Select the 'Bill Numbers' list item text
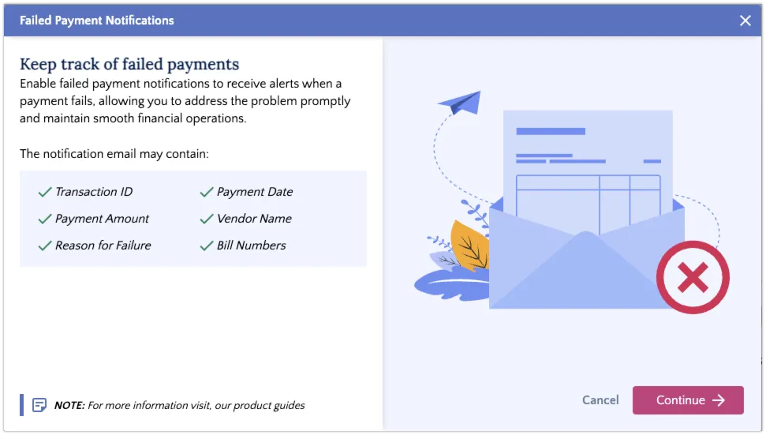766x435 pixels. pyautogui.click(x=251, y=246)
